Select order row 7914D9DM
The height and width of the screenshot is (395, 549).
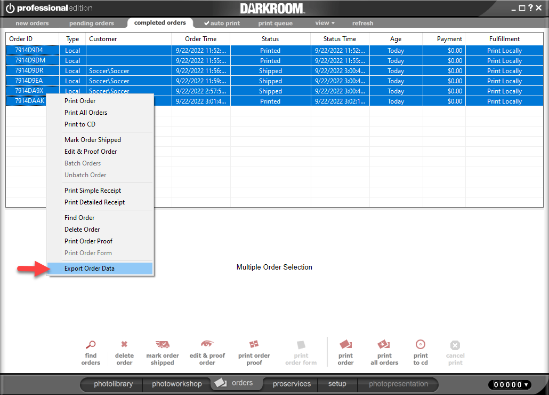(x=274, y=61)
